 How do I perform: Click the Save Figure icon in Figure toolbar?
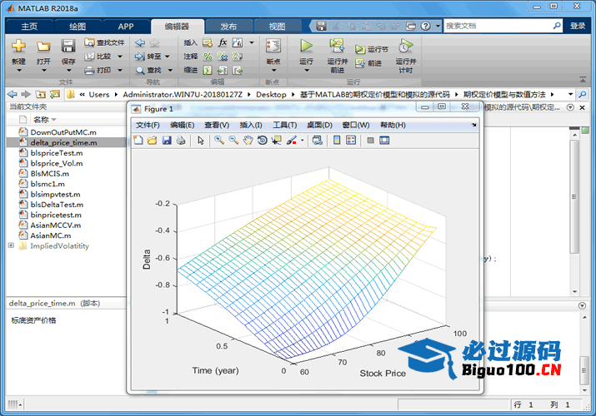point(167,141)
